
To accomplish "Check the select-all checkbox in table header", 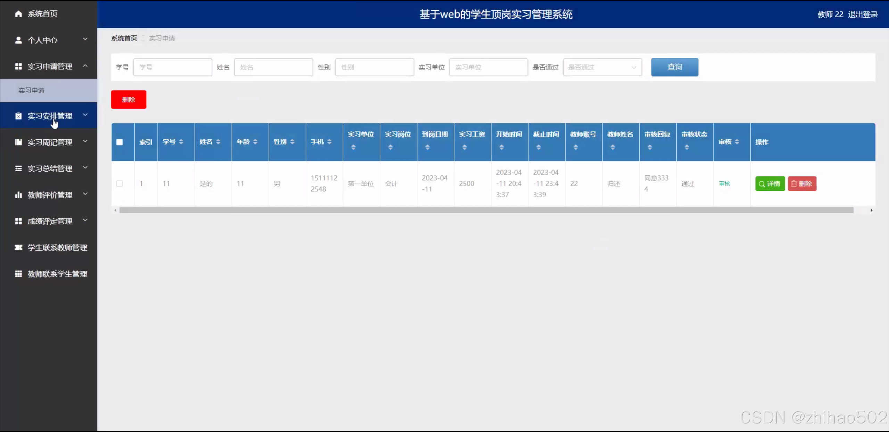I will click(120, 142).
